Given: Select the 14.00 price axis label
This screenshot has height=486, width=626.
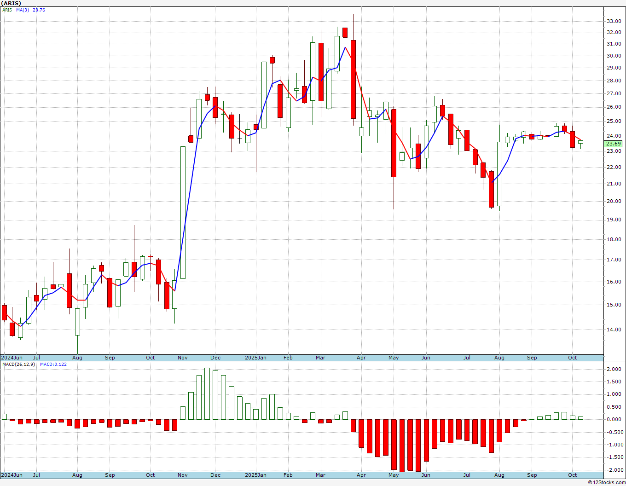Looking at the screenshot, I should (614, 330).
